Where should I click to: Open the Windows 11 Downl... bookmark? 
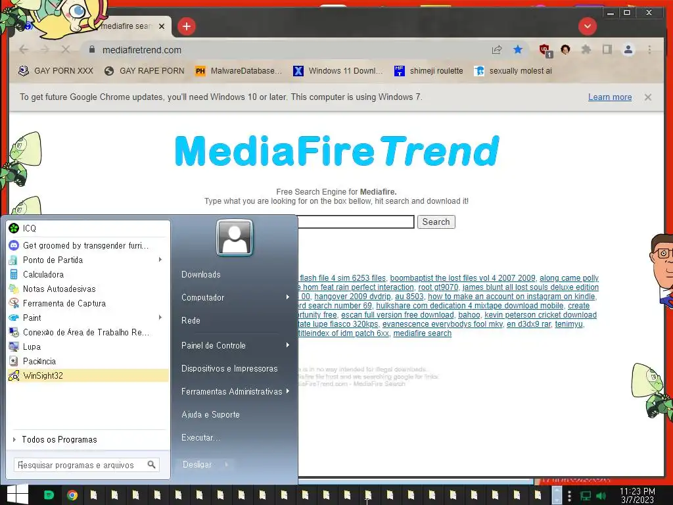pos(337,71)
